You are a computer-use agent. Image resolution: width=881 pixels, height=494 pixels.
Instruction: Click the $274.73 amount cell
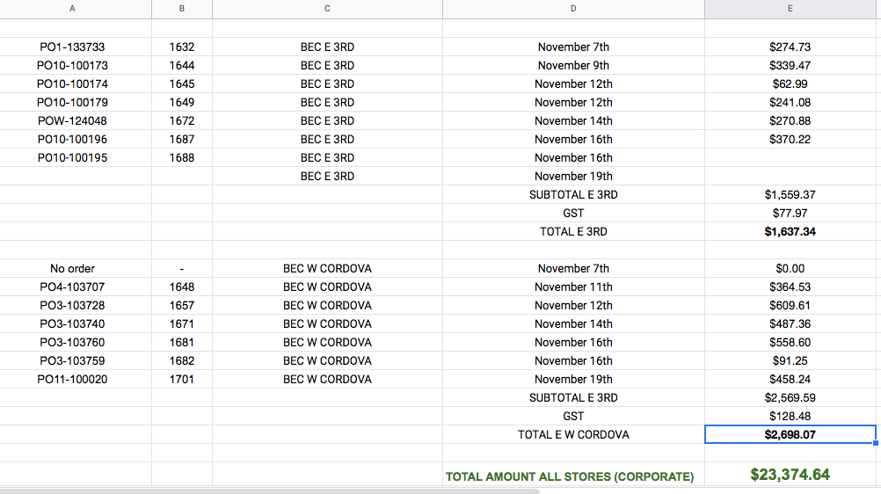pyautogui.click(x=790, y=47)
